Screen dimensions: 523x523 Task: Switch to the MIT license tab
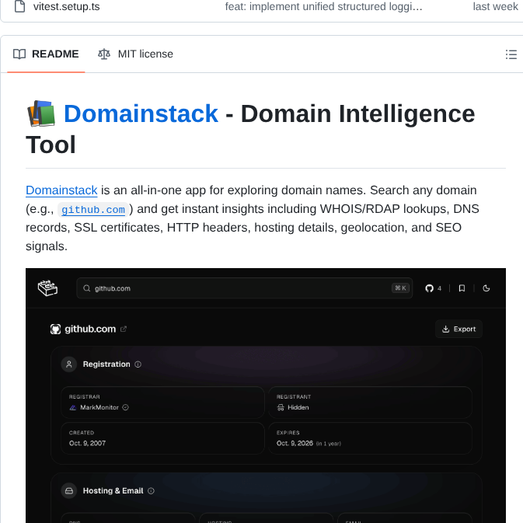coord(135,54)
